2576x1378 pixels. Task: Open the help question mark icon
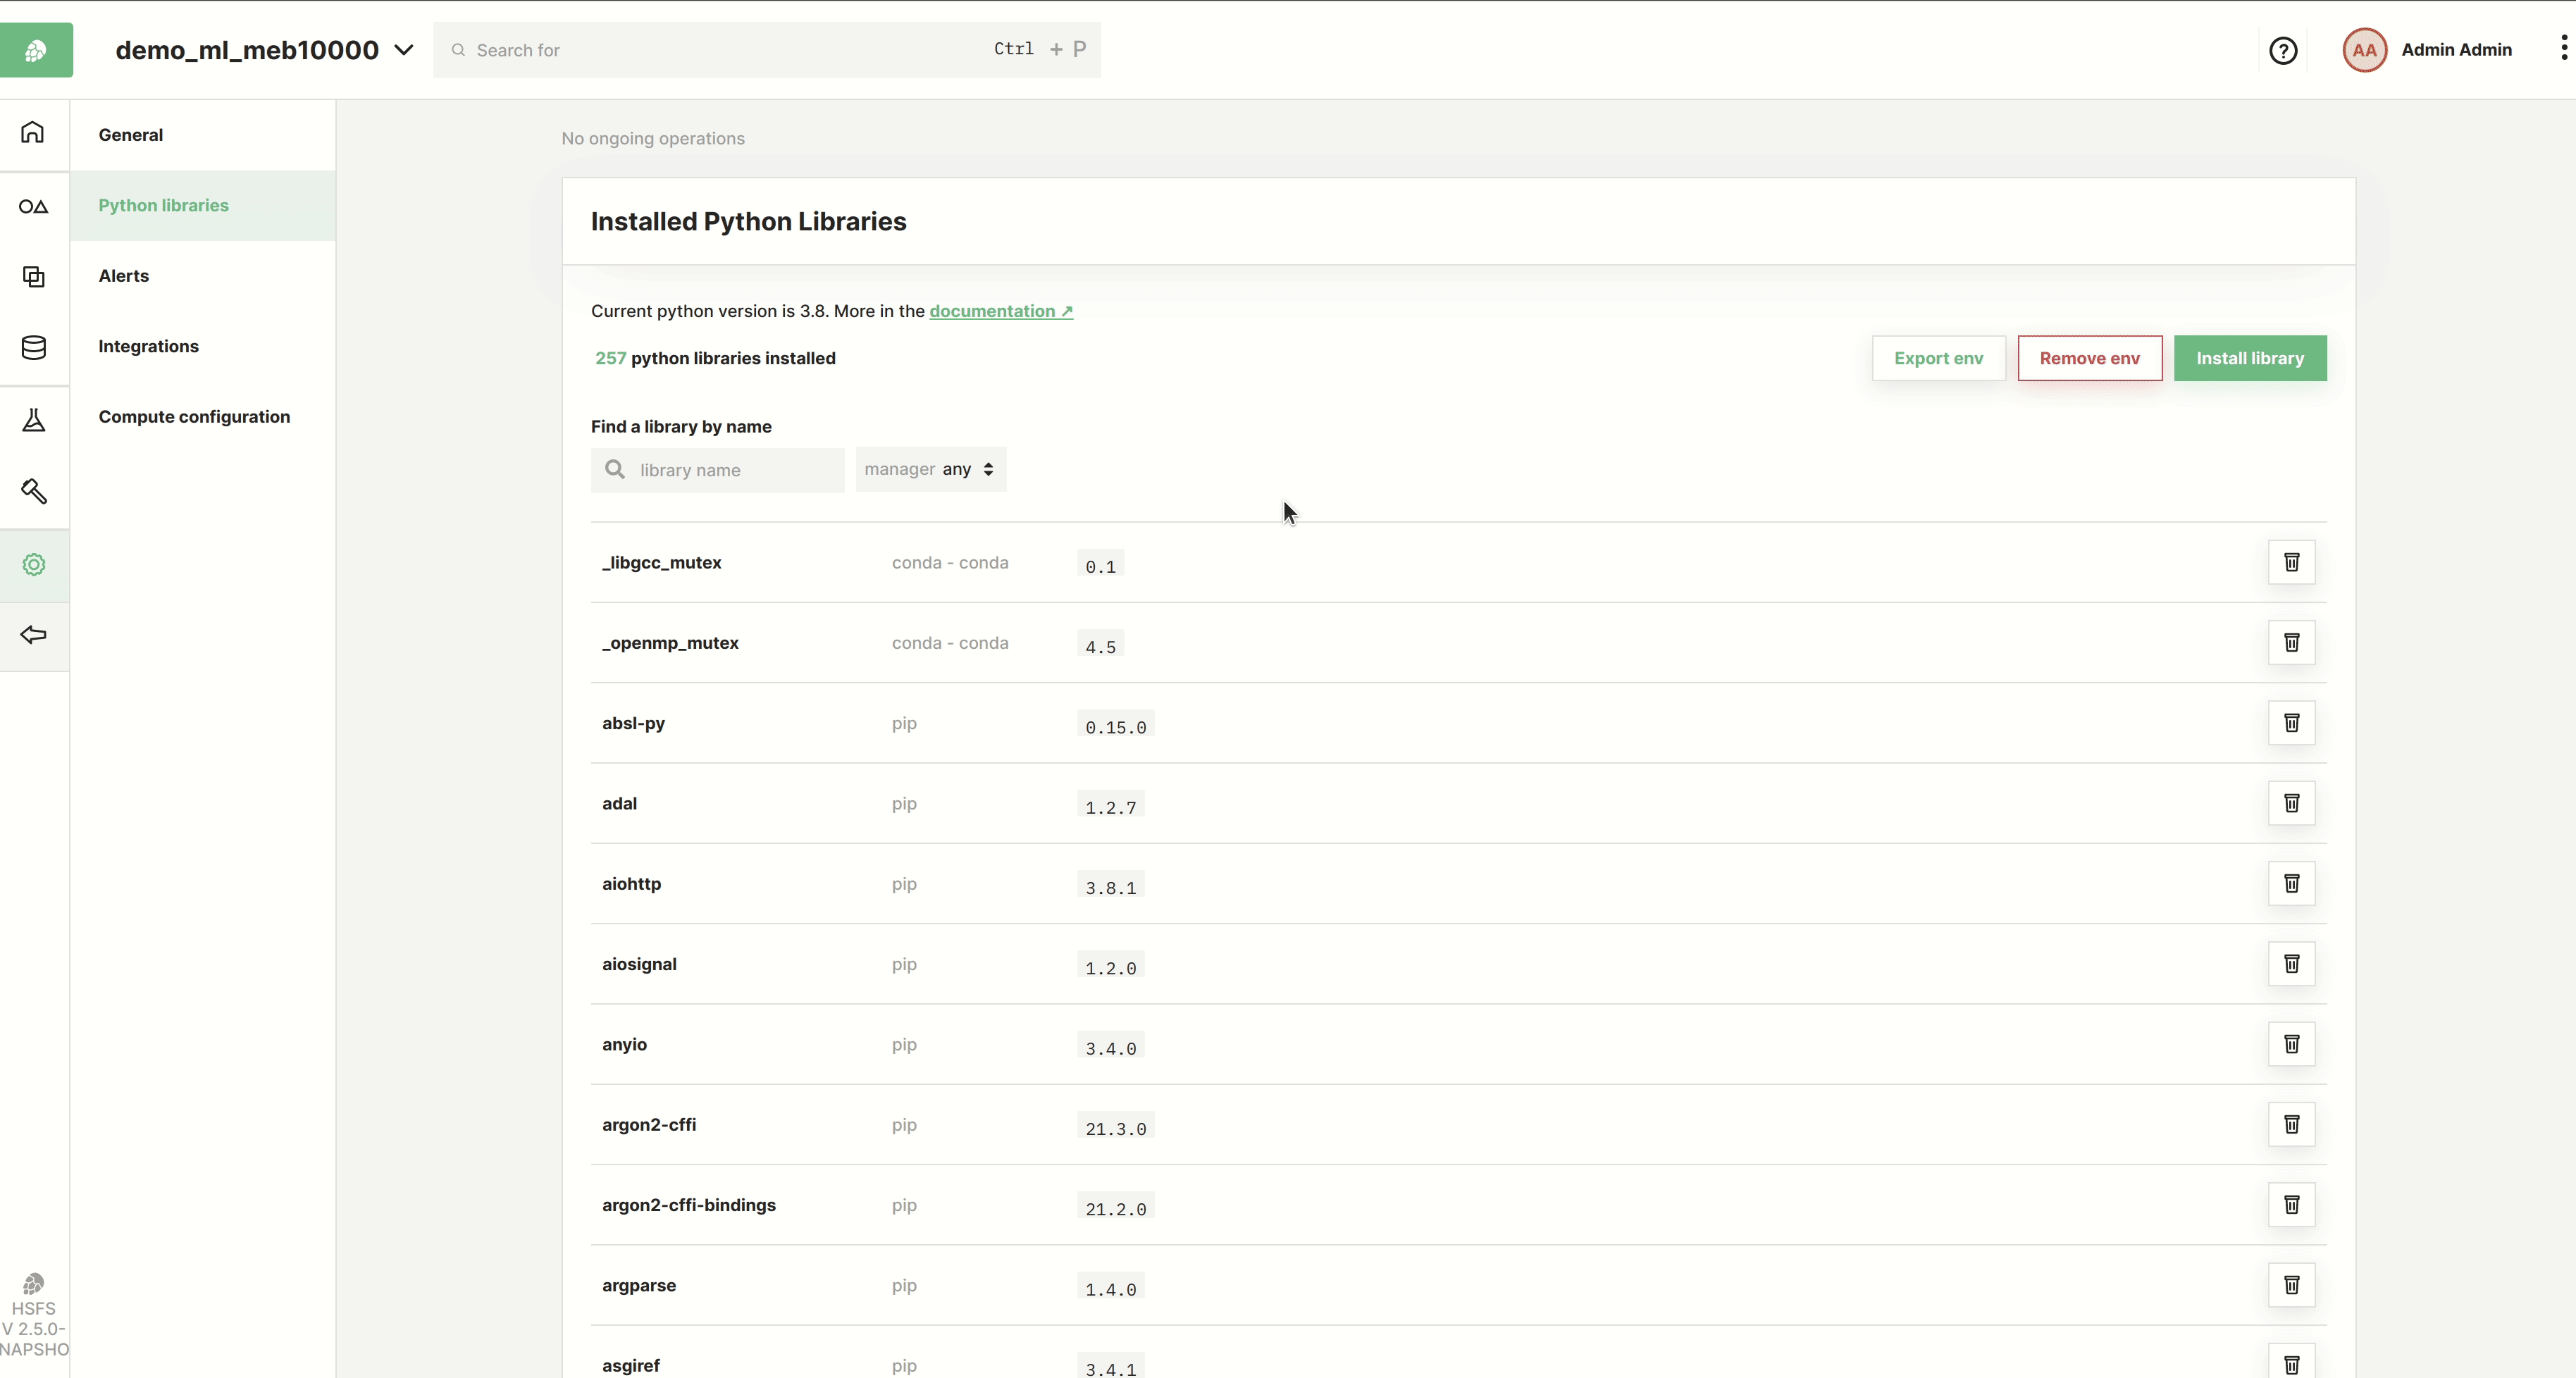pos(2283,50)
